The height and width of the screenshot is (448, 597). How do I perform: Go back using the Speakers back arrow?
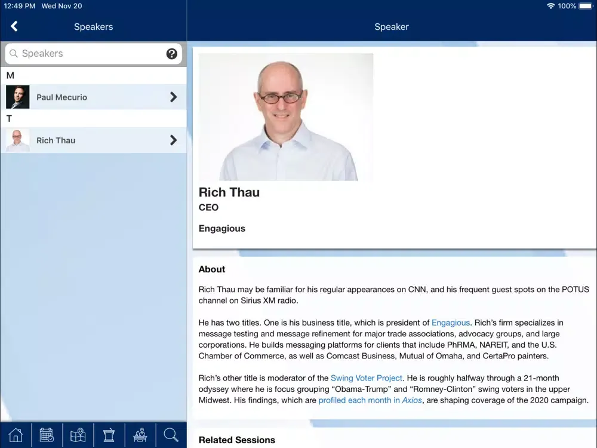click(14, 26)
